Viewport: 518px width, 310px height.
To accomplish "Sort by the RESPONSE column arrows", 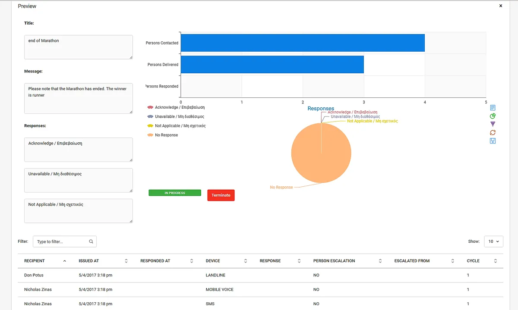I will 299,261.
